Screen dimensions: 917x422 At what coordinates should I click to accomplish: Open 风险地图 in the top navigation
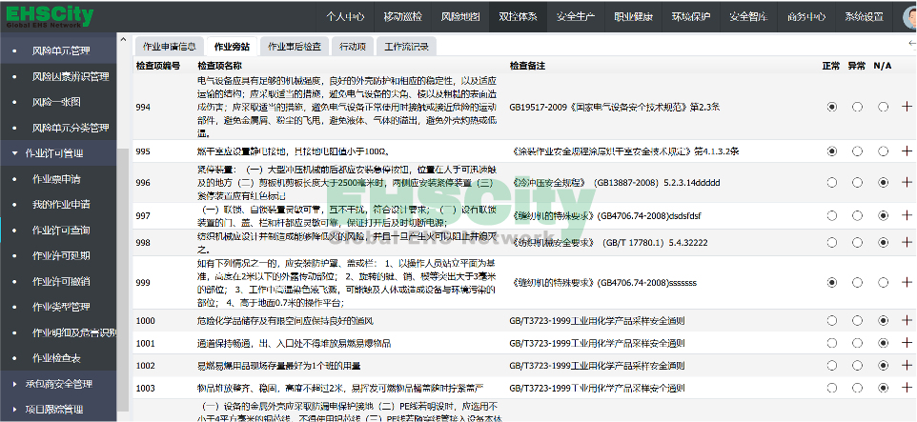(461, 16)
